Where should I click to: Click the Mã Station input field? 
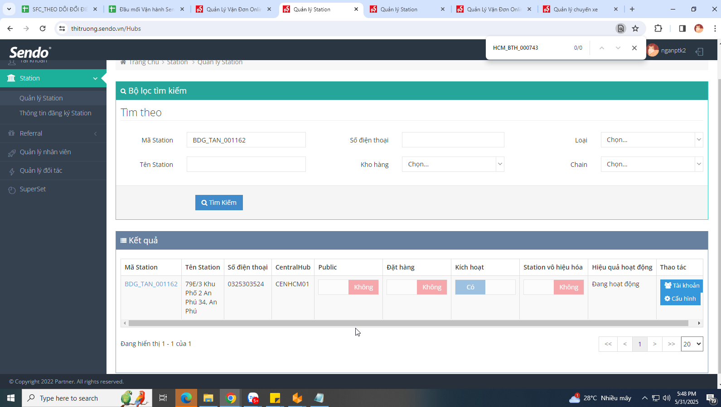tap(246, 140)
